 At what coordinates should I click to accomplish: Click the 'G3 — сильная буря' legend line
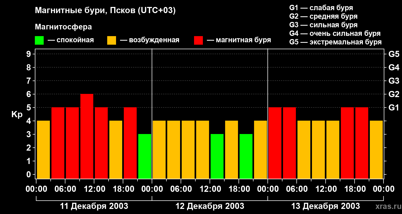[x=323, y=25]
